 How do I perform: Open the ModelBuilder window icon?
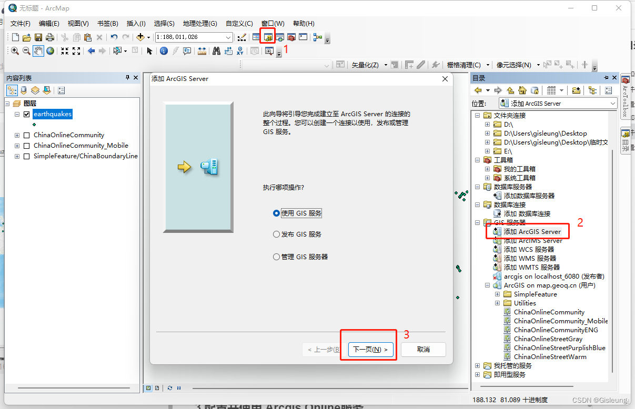coord(317,37)
